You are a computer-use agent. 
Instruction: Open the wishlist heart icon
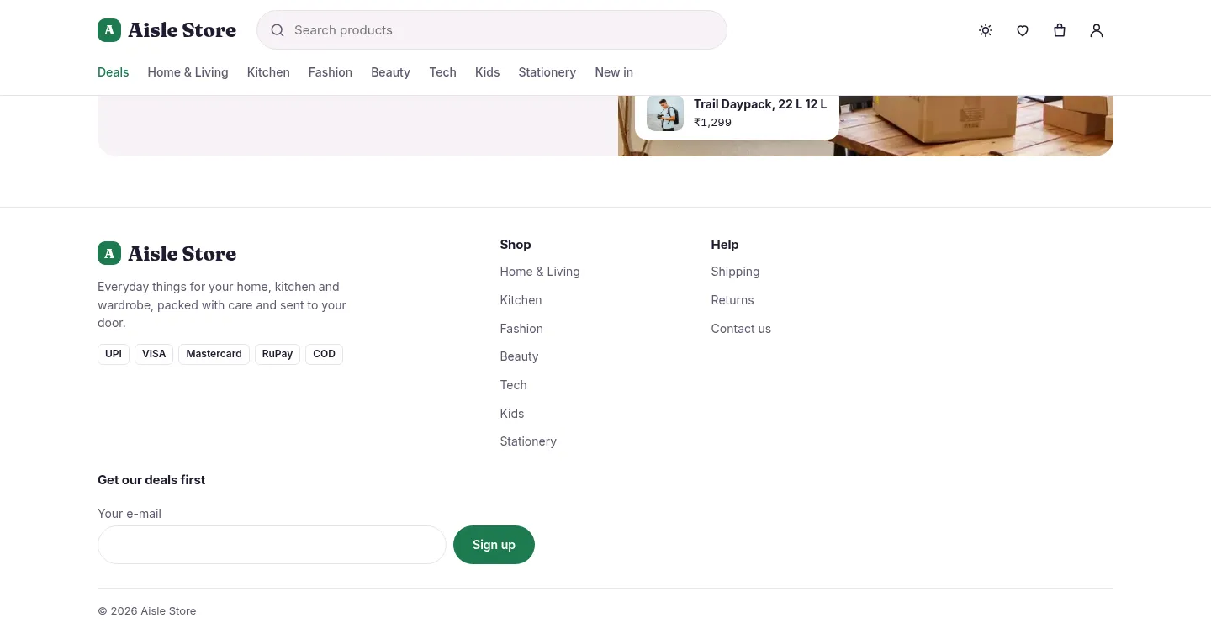tap(1023, 30)
